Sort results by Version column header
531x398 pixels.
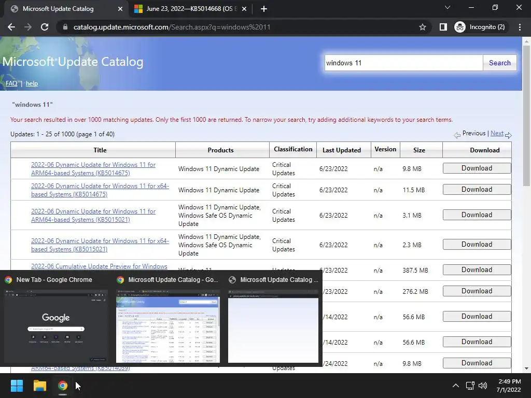pyautogui.click(x=385, y=149)
